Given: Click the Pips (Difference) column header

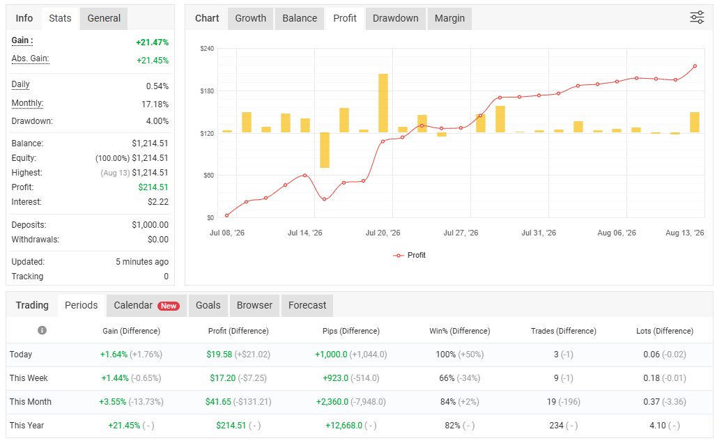Looking at the screenshot, I should 351,331.
